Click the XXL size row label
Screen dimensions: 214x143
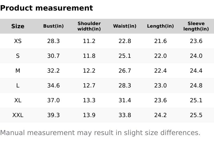click(18, 115)
